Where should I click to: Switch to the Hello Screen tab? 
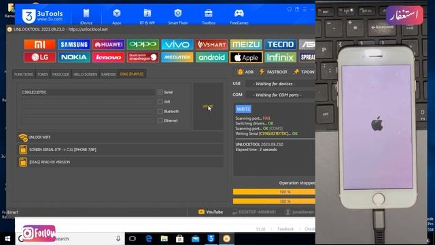tap(85, 74)
